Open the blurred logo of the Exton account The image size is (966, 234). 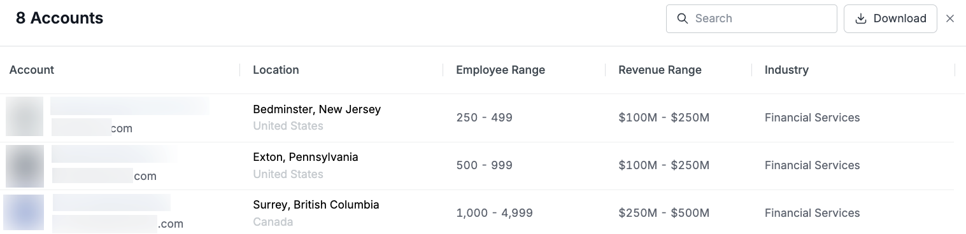[24, 165]
